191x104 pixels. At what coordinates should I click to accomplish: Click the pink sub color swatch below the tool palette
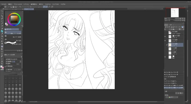pyautogui.click(x=3, y=68)
